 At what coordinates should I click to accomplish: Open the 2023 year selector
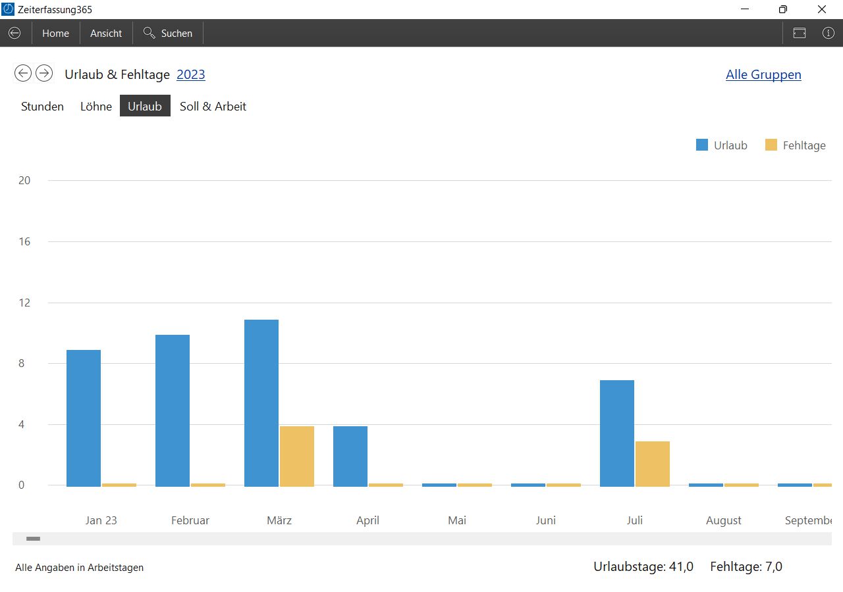point(191,74)
